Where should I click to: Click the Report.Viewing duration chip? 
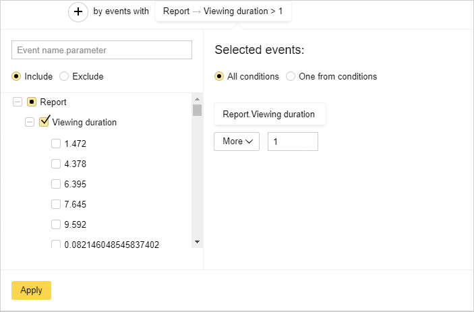[x=269, y=114]
